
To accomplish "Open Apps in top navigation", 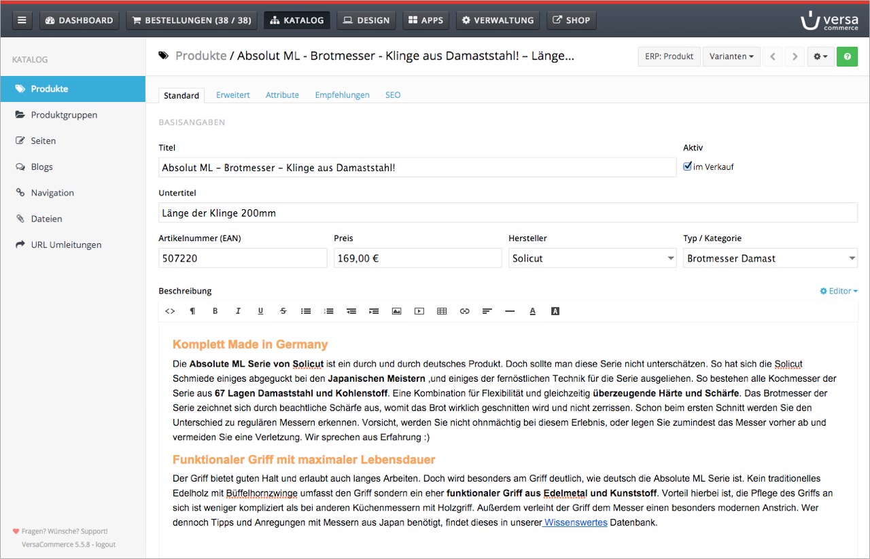I will click(426, 20).
